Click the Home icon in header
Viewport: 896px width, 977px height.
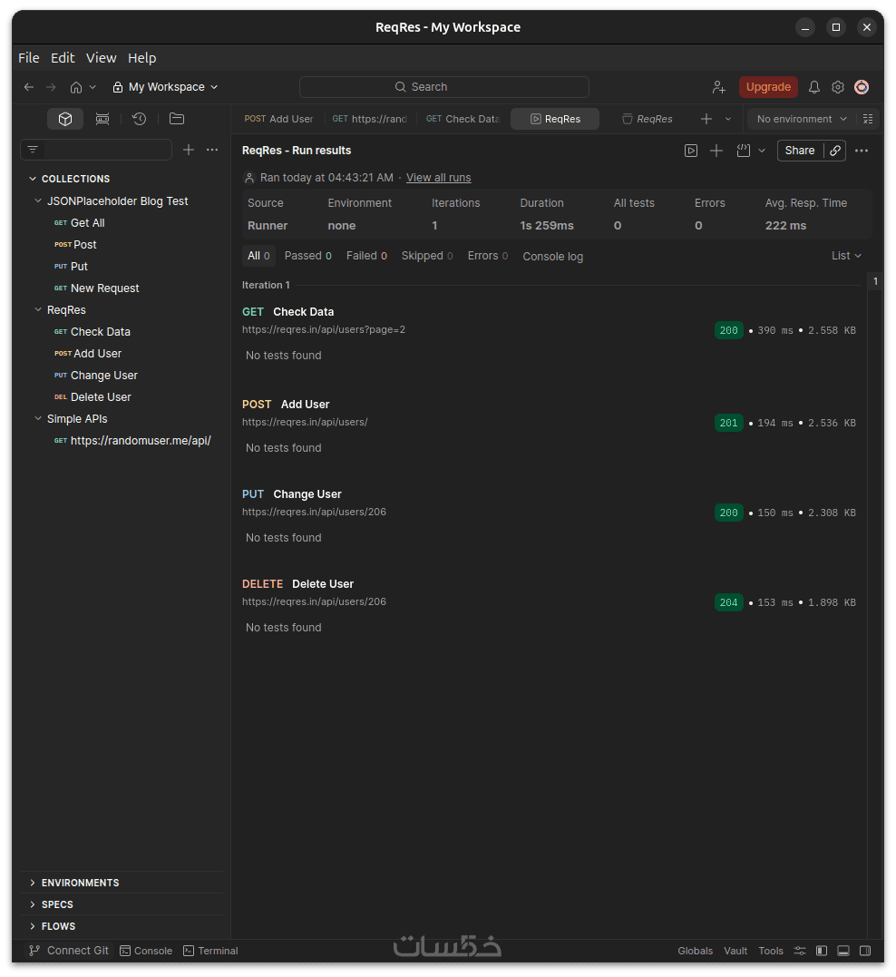point(76,87)
